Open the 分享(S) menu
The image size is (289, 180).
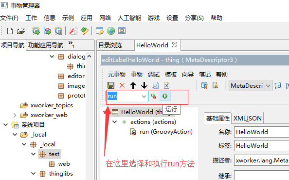point(194,18)
